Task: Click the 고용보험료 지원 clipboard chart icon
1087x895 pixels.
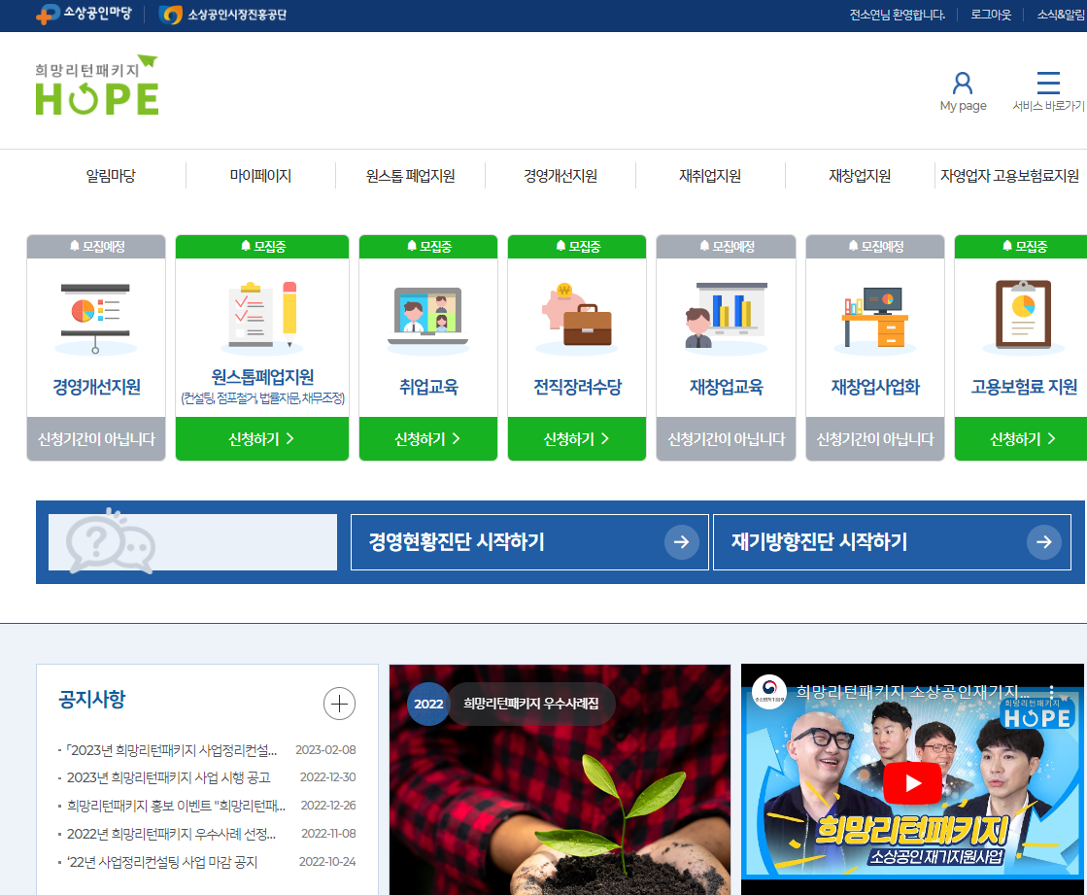Action: (x=1023, y=316)
